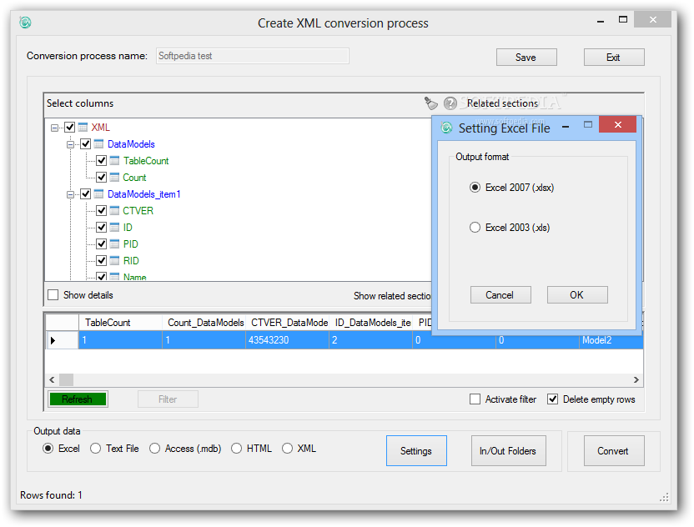Screen dimensions: 694x527
Task: Click the horizontal scrollbar thumb
Action: (x=67, y=379)
